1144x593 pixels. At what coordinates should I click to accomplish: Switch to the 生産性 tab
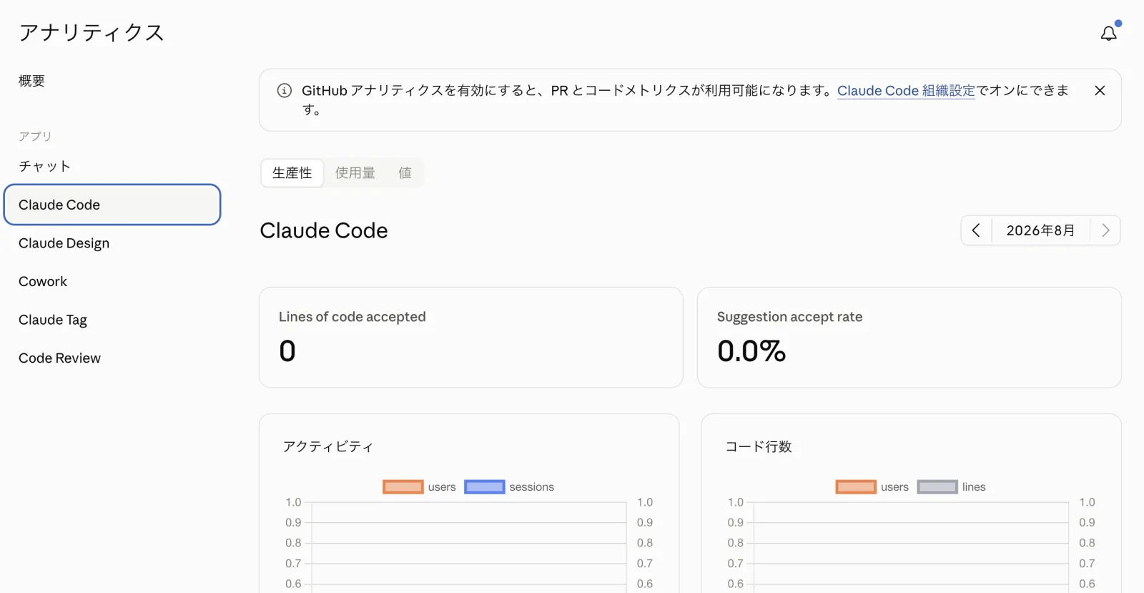(292, 173)
